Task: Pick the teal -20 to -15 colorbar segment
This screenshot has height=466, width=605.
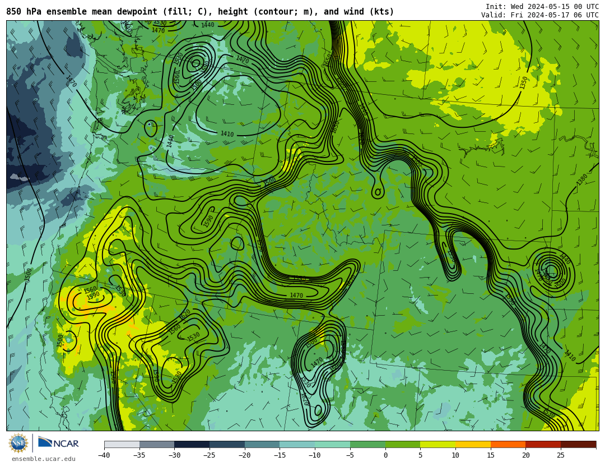Action: coord(262,444)
